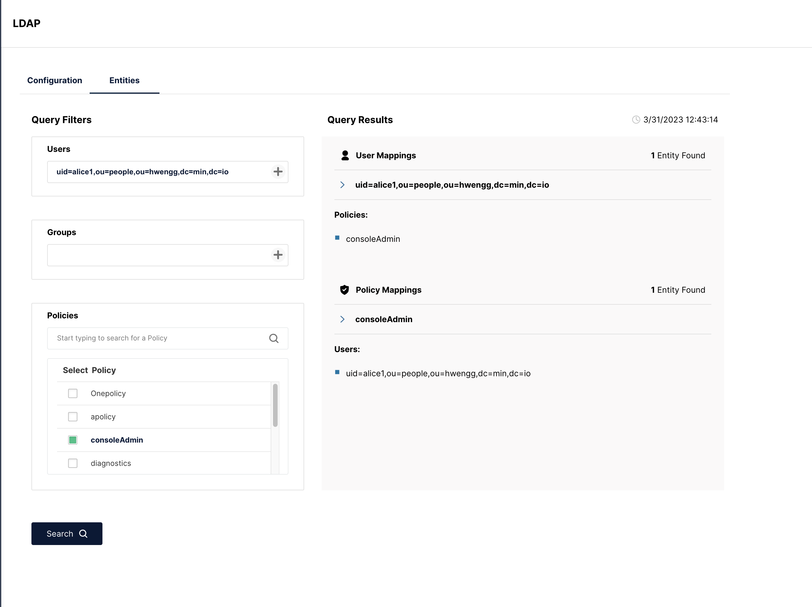
Task: Check the apolicy checkbox
Action: (x=73, y=416)
